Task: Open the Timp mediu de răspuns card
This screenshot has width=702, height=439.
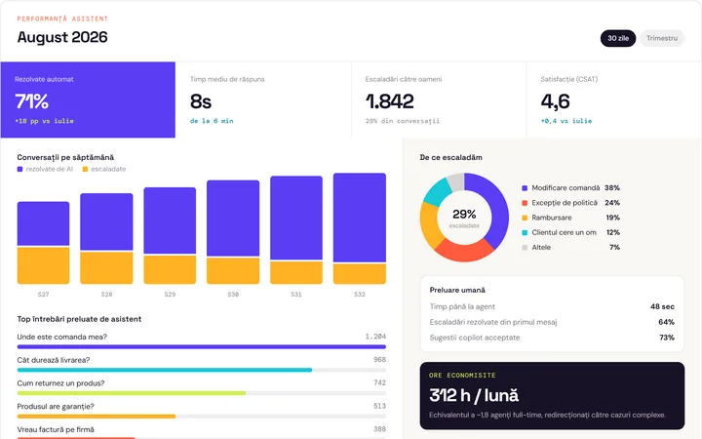Action: coord(263,100)
